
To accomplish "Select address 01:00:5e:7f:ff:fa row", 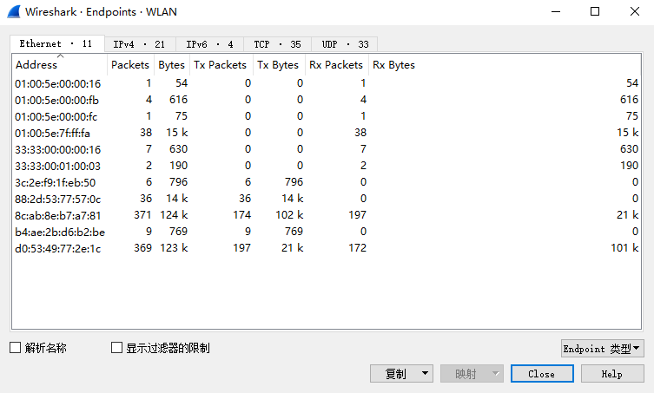I will click(327, 133).
